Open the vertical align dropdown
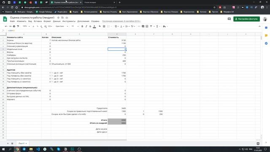The image size is (270, 152). [x=122, y=26]
